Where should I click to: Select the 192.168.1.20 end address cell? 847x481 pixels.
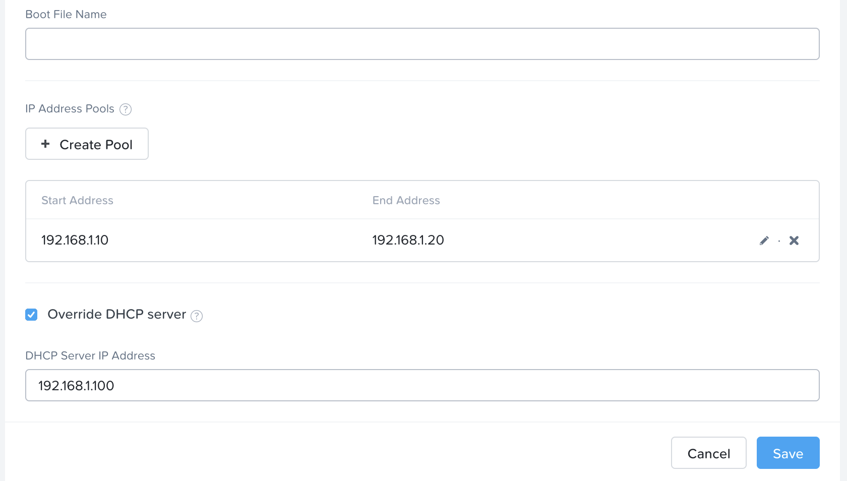pos(408,240)
